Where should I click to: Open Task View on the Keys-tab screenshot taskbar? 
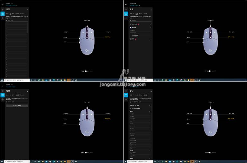[x=35, y=80]
